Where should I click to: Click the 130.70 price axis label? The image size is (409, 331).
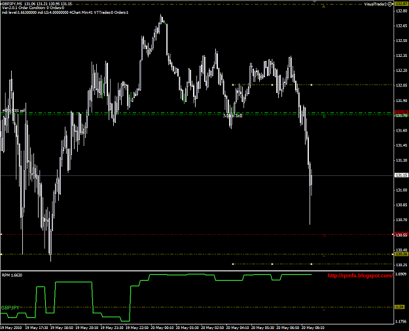pyautogui.click(x=401, y=220)
